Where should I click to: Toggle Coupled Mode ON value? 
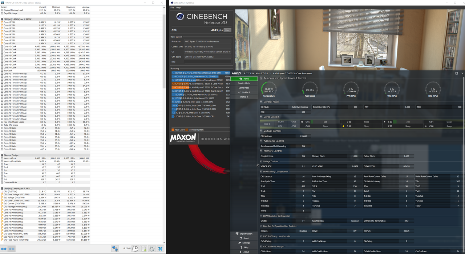pos(303,156)
